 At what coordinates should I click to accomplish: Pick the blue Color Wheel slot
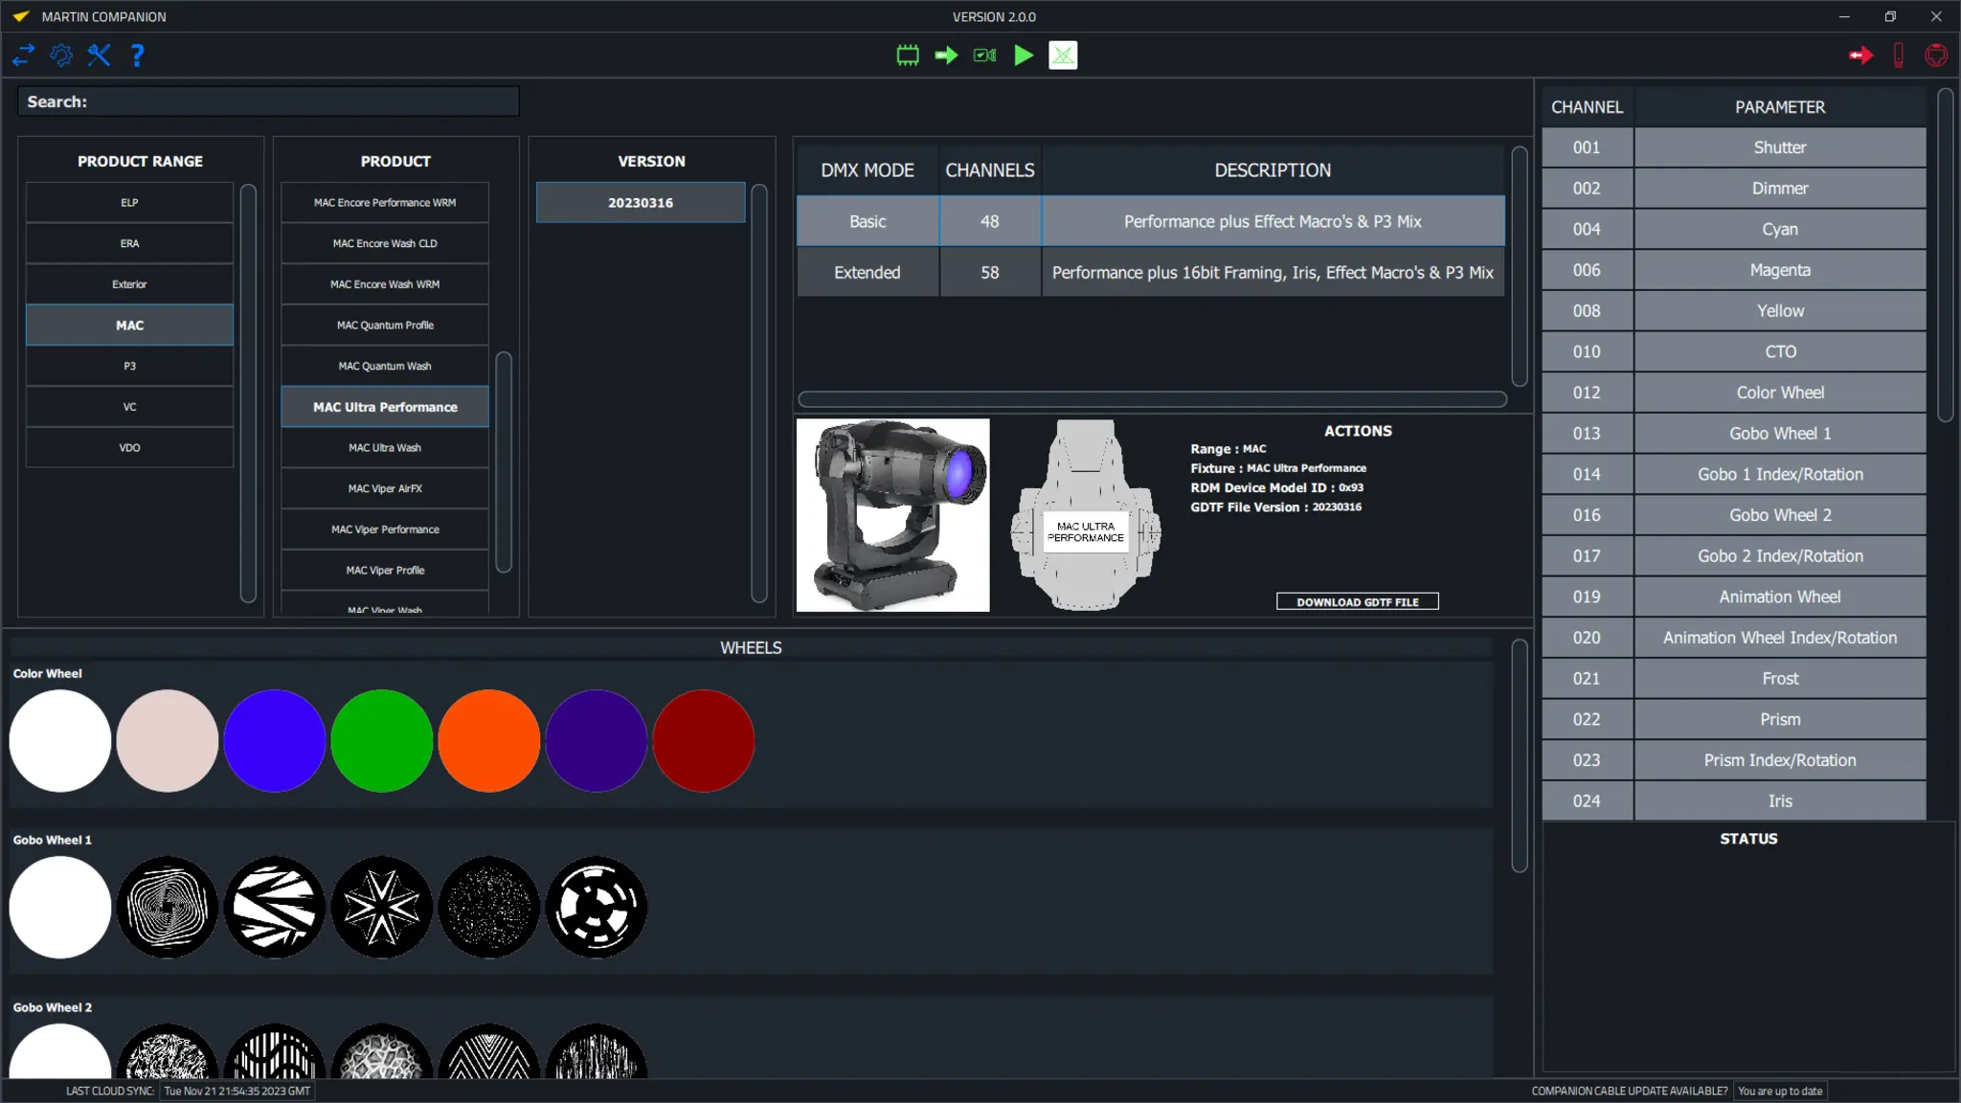tap(275, 741)
